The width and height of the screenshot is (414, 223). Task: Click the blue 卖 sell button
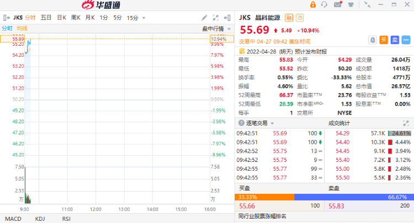pyautogui.click(x=395, y=40)
